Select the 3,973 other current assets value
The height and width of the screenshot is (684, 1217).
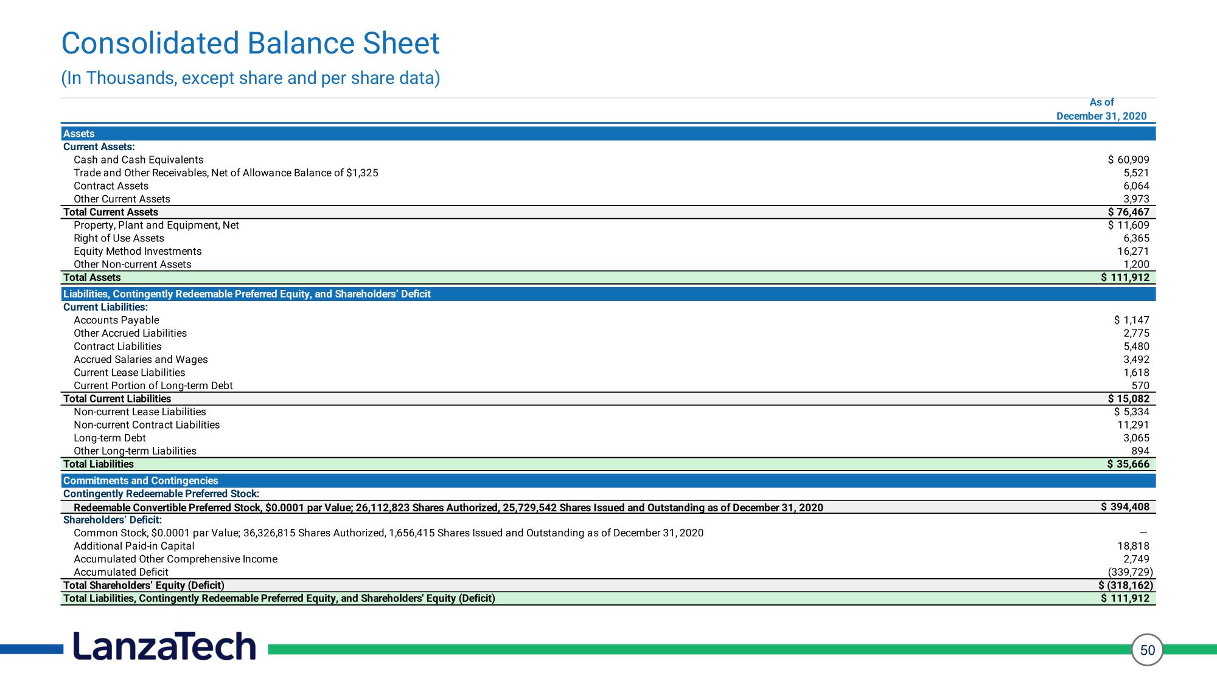click(1136, 199)
